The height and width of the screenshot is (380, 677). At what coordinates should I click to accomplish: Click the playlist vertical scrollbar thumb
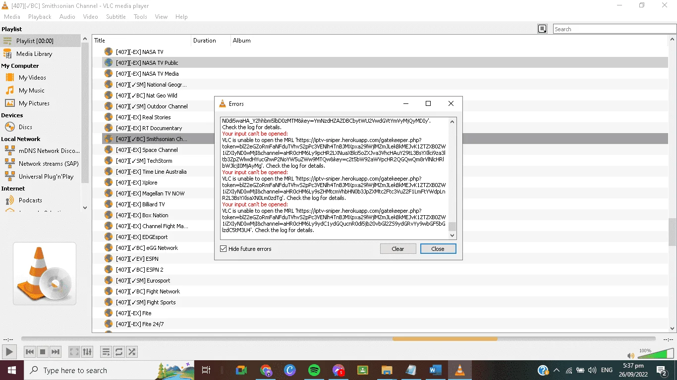coord(673,233)
